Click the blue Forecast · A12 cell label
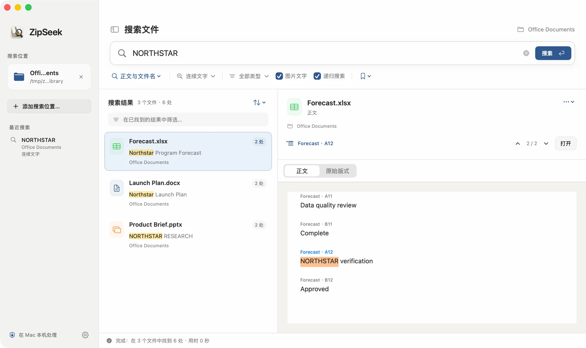Screen dimensions: 586x348 [316, 252]
